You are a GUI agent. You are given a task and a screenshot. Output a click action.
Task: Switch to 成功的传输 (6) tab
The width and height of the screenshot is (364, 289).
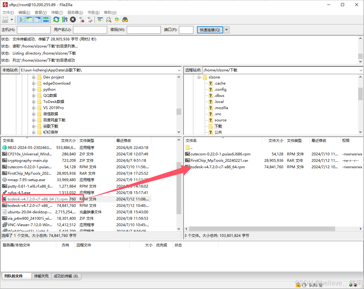pos(66,276)
